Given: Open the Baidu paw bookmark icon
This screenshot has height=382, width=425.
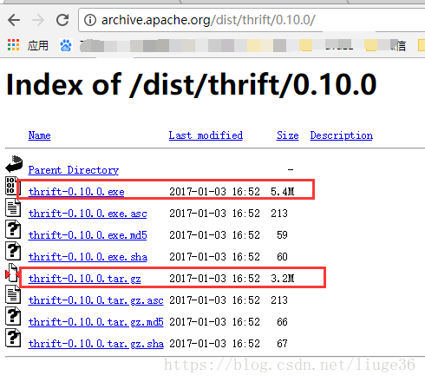Looking at the screenshot, I should pyautogui.click(x=66, y=45).
